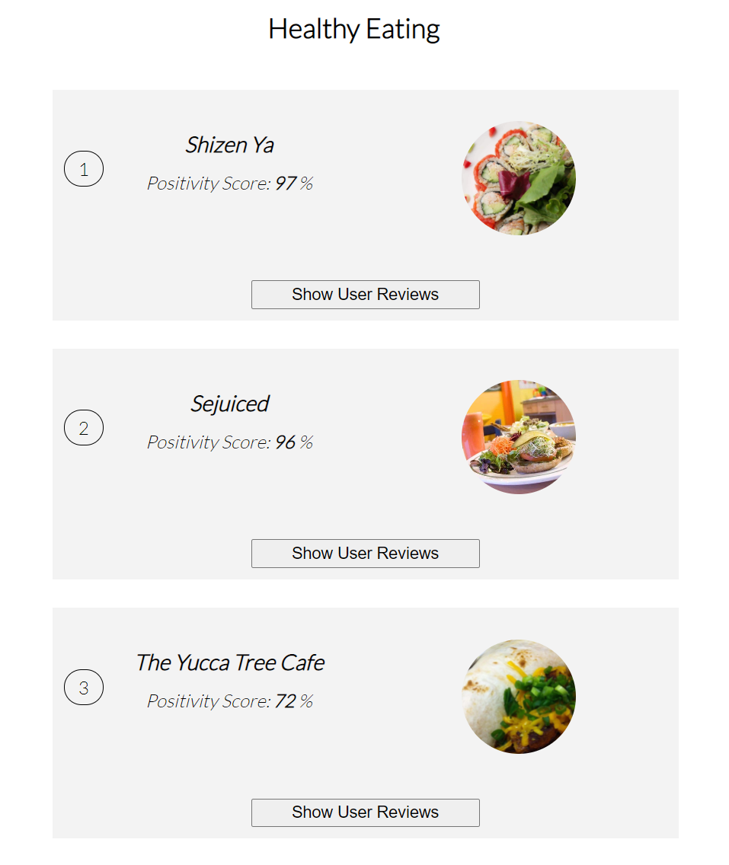Click the 72 % score of Yucca Tree Cafe
This screenshot has width=729, height=865.
(294, 701)
